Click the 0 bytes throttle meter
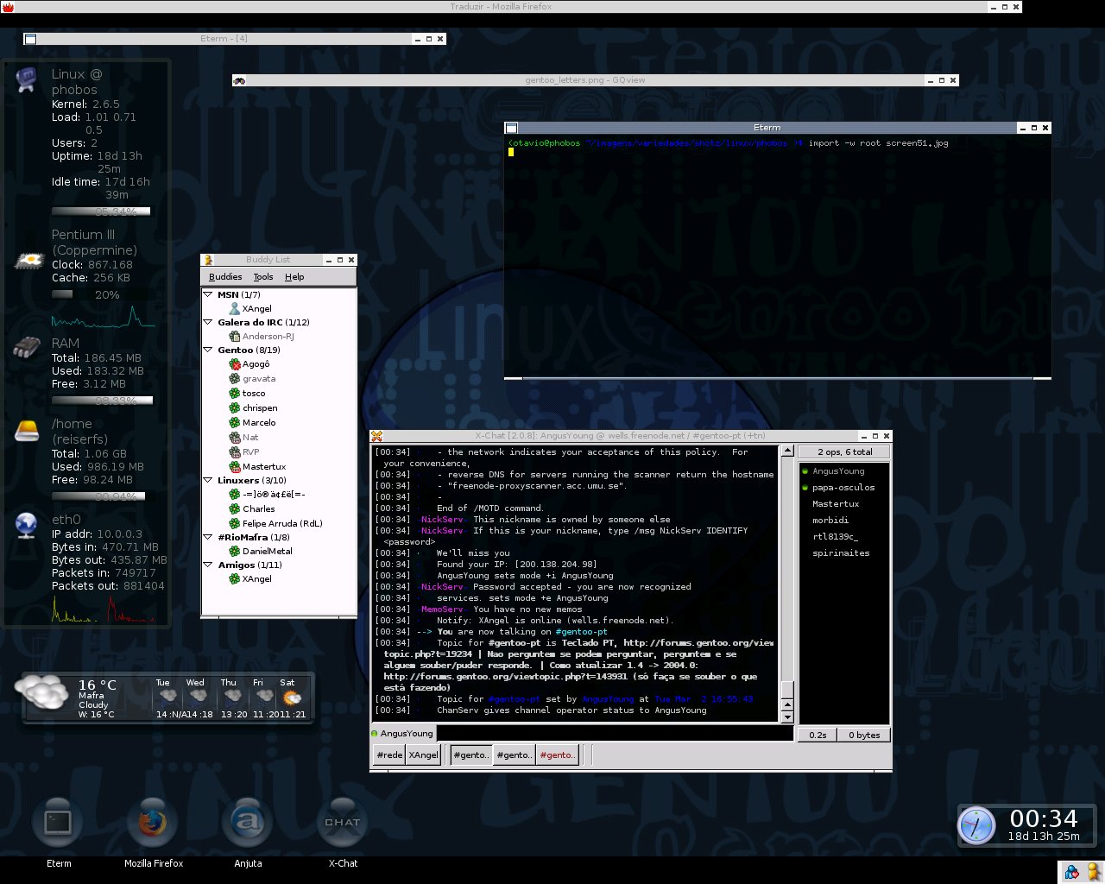Screen dimensions: 1105x884 864,735
